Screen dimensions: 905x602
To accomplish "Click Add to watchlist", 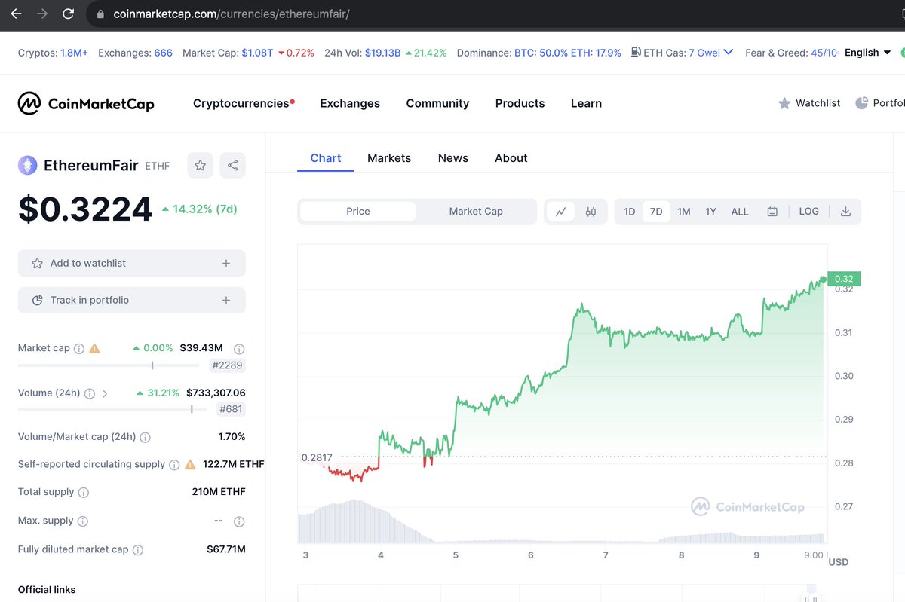I will click(x=131, y=263).
